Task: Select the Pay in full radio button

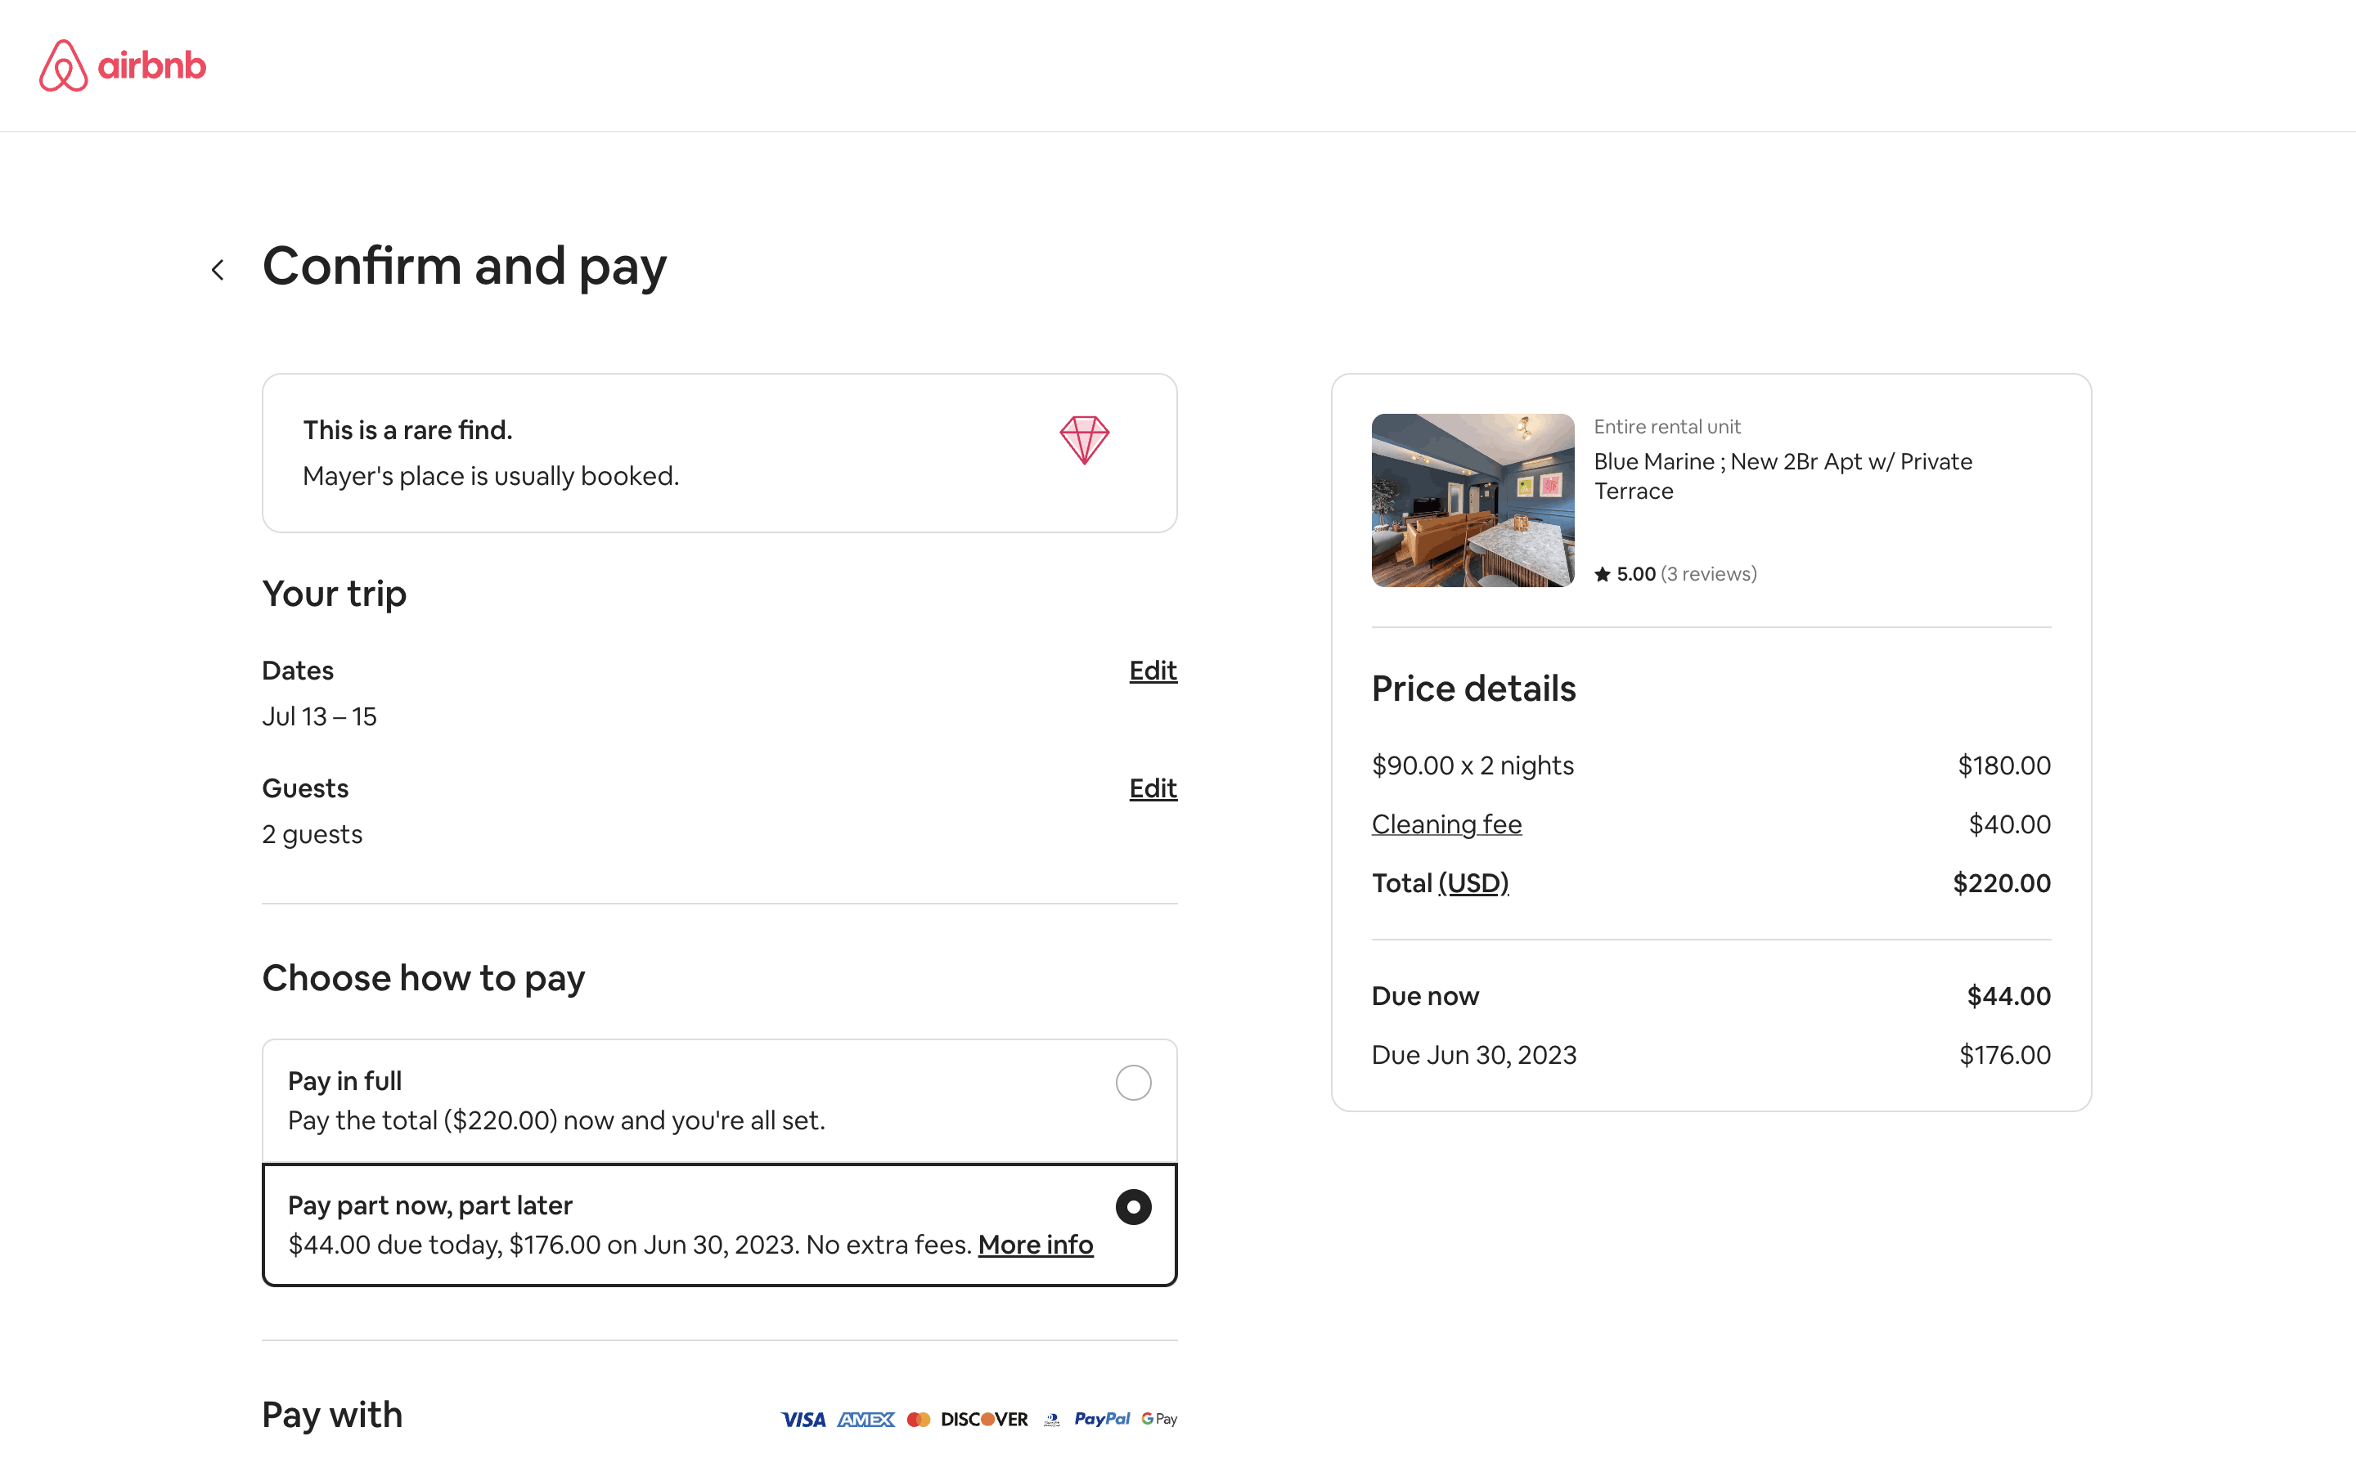Action: click(x=1133, y=1083)
